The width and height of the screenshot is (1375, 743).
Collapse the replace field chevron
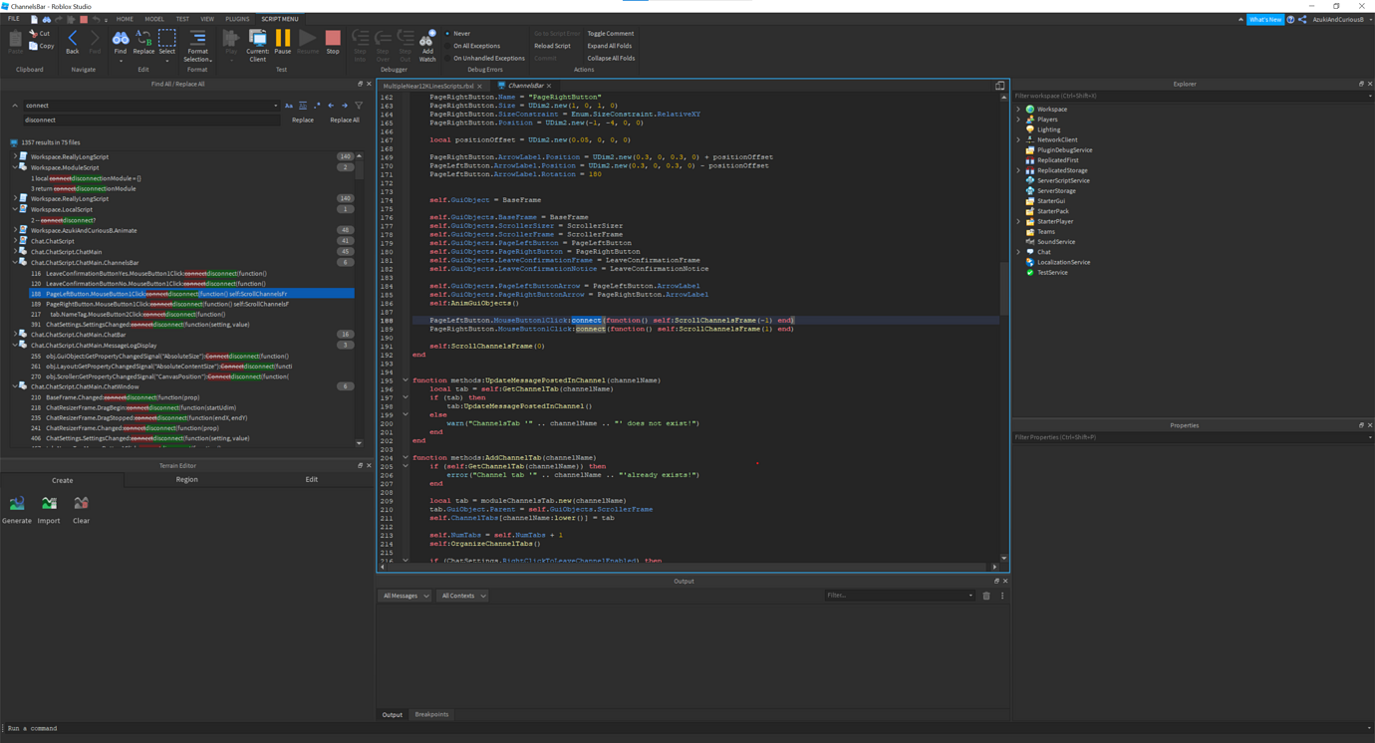(15, 106)
